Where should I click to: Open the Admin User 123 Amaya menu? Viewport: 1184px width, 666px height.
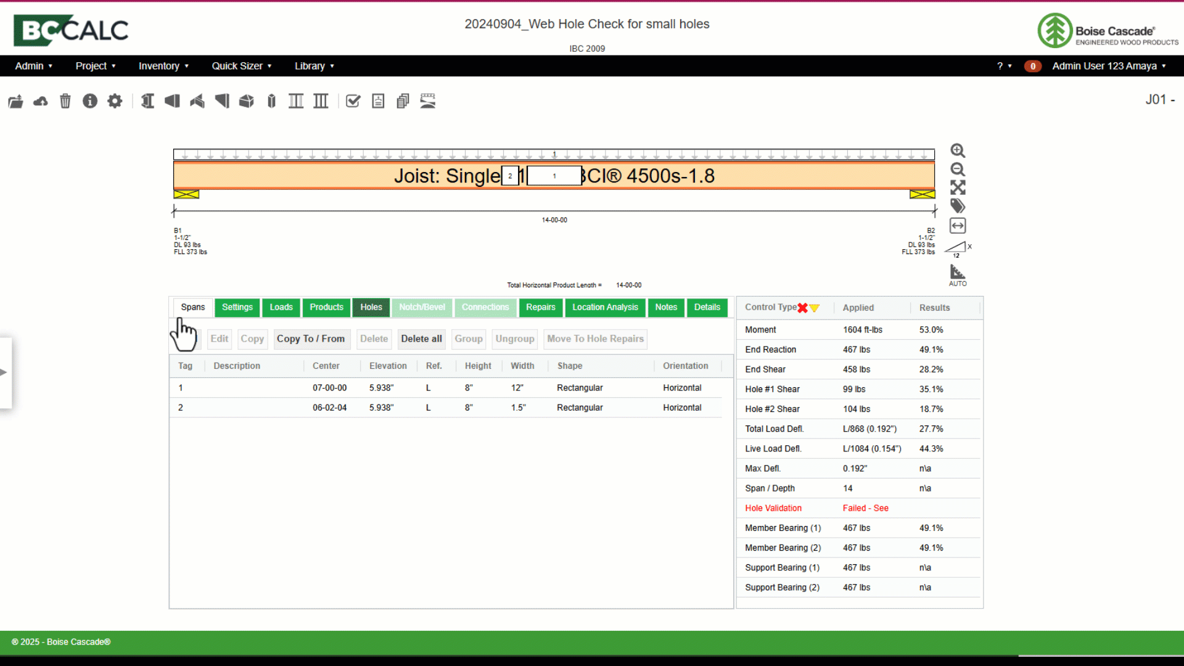click(1109, 66)
